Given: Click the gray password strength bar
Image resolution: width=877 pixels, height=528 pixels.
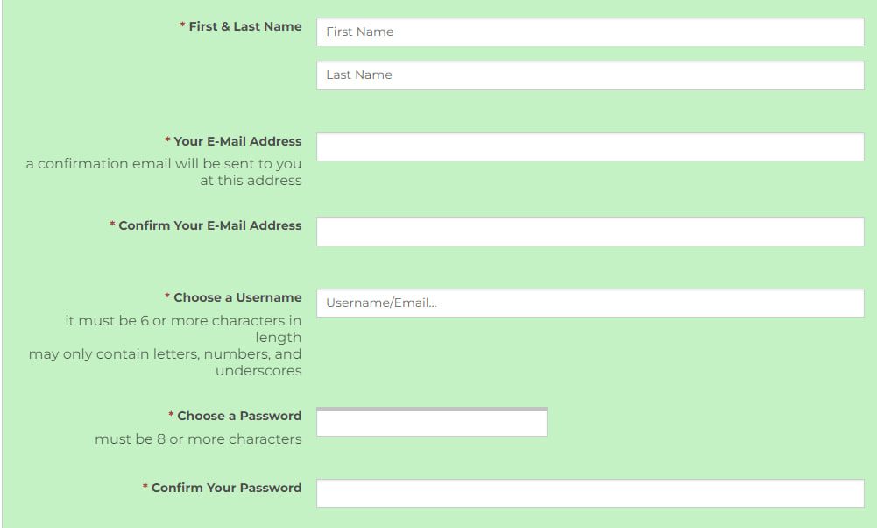Looking at the screenshot, I should coord(431,409).
